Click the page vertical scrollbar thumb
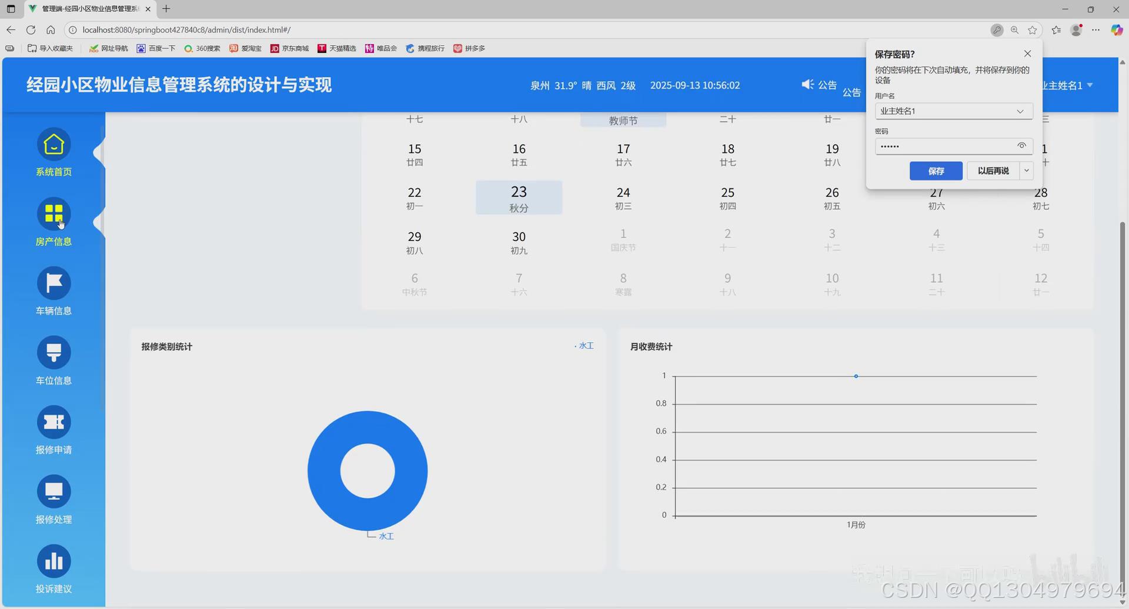This screenshot has width=1129, height=609. (x=1123, y=404)
